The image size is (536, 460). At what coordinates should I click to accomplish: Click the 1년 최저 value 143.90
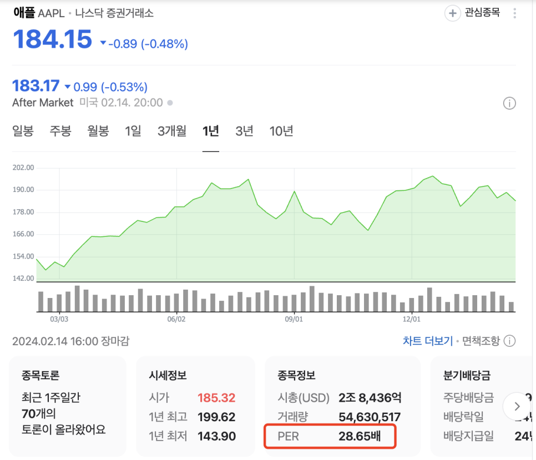[216, 436]
